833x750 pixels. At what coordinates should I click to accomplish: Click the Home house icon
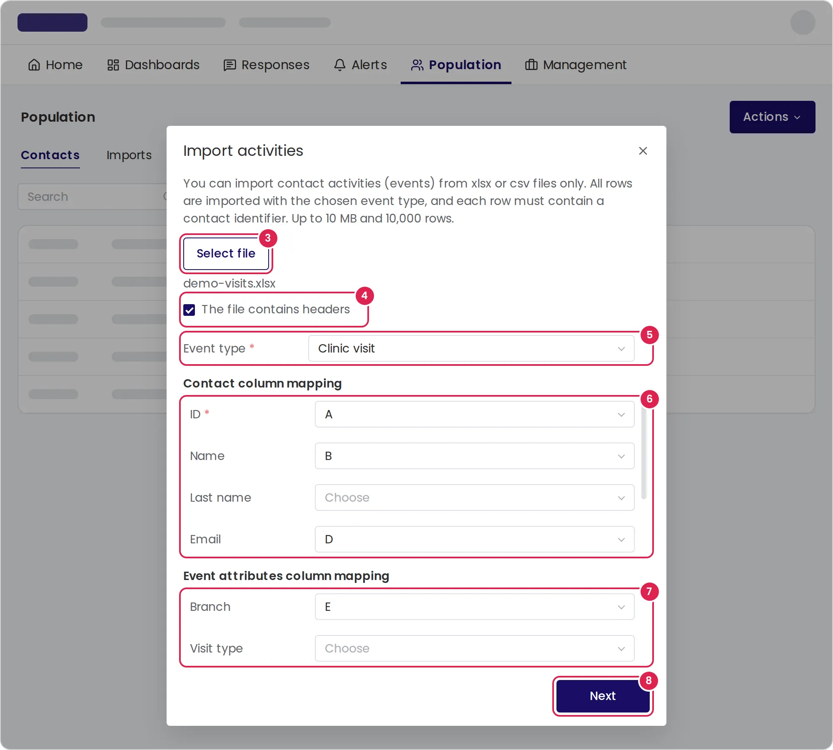(34, 65)
